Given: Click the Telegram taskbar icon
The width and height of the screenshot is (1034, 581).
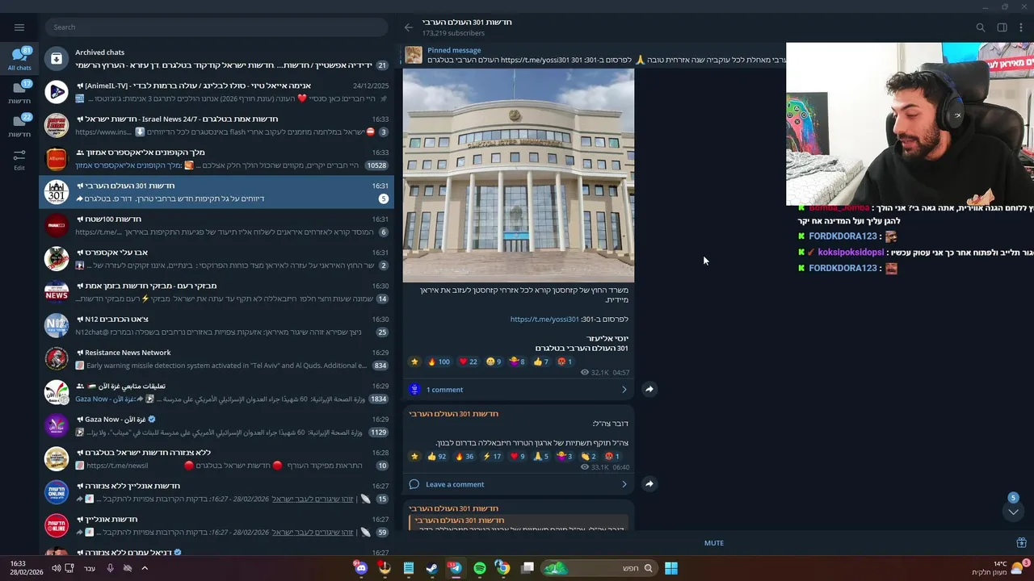Looking at the screenshot, I should pyautogui.click(x=456, y=568).
